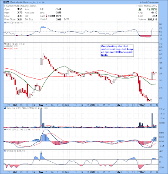Click the Last price 3.64 on the right

coord(155,16)
